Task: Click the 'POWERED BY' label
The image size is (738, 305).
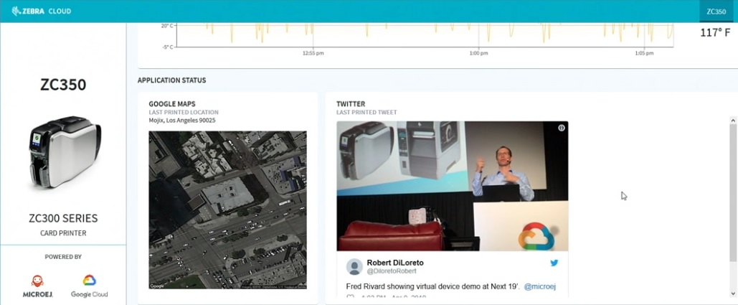Action: [63, 257]
